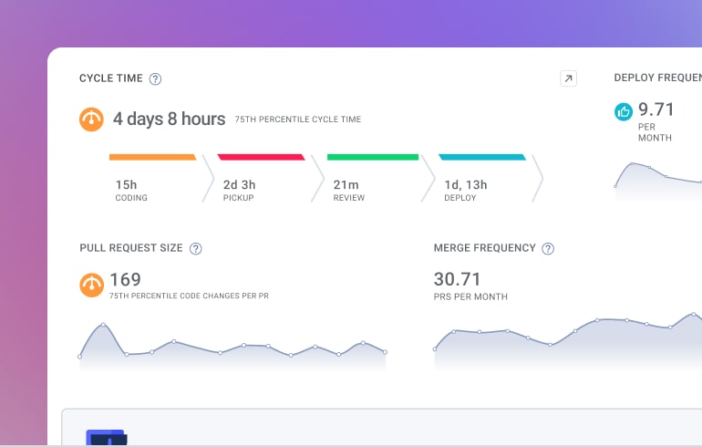The image size is (702, 447).
Task: Open Cycle Time help question mark
Action: coord(155,78)
